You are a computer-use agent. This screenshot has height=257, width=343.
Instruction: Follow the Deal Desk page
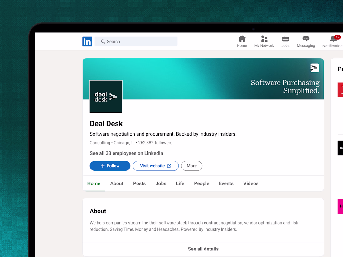coord(110,166)
